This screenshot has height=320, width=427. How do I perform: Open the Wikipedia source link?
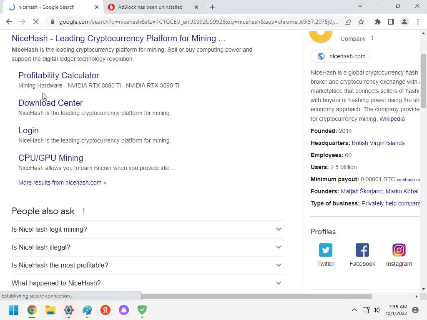[x=392, y=119]
